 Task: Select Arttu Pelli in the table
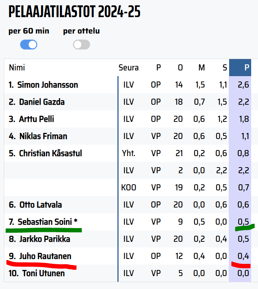click(36, 119)
